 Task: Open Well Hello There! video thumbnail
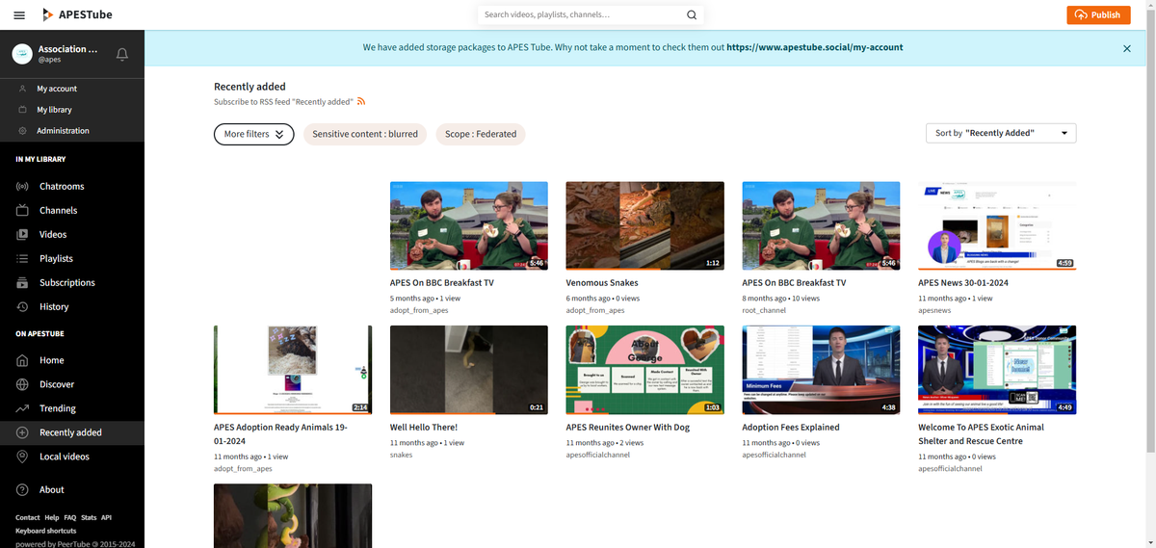tap(468, 370)
